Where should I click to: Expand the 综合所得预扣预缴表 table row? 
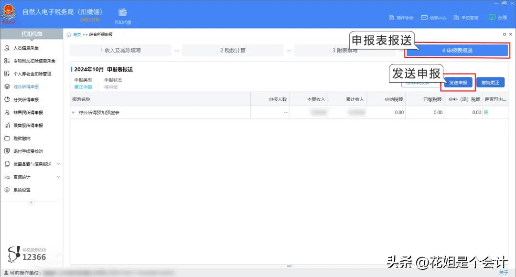(x=73, y=112)
